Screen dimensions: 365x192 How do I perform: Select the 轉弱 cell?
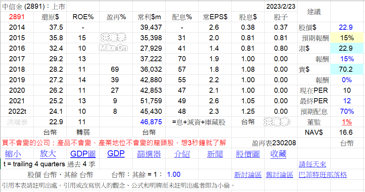click(x=83, y=133)
